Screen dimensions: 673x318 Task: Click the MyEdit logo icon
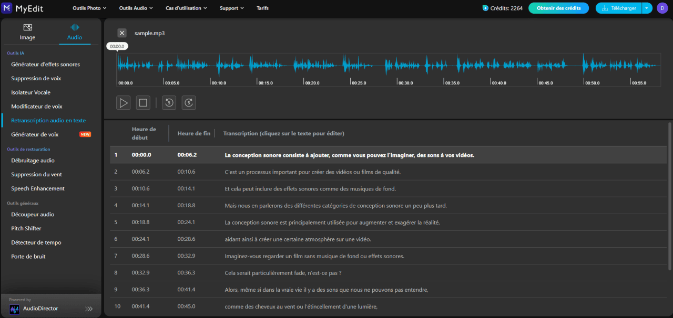point(7,8)
